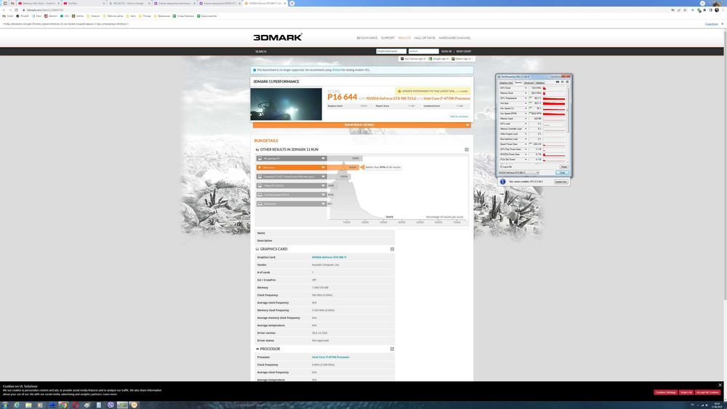Open the benchmark result thumbnail image
This screenshot has width=727, height=409.
click(x=286, y=104)
